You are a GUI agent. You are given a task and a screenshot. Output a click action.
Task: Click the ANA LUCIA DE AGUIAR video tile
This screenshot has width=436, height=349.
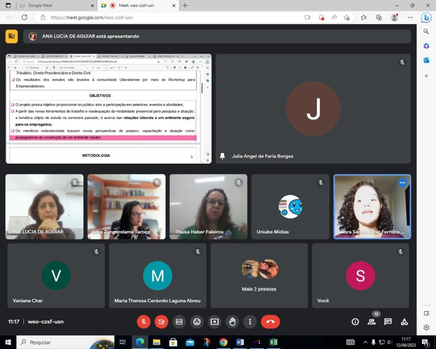click(44, 207)
